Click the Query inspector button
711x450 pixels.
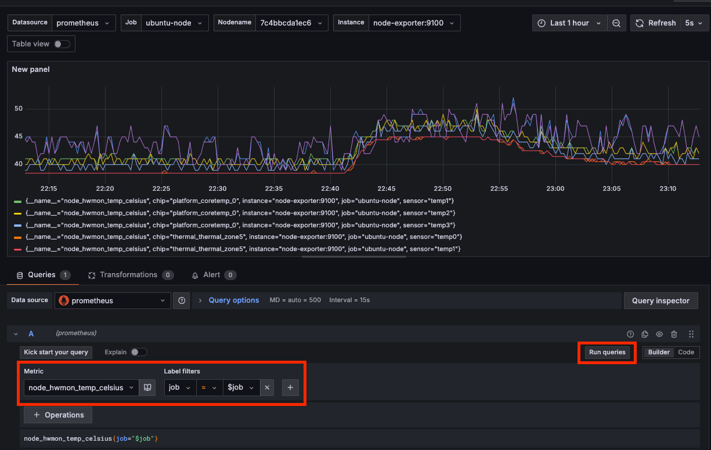(661, 300)
